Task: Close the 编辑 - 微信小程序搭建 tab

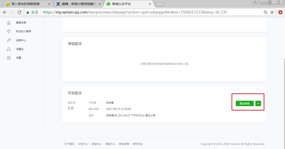Action: (99, 4)
